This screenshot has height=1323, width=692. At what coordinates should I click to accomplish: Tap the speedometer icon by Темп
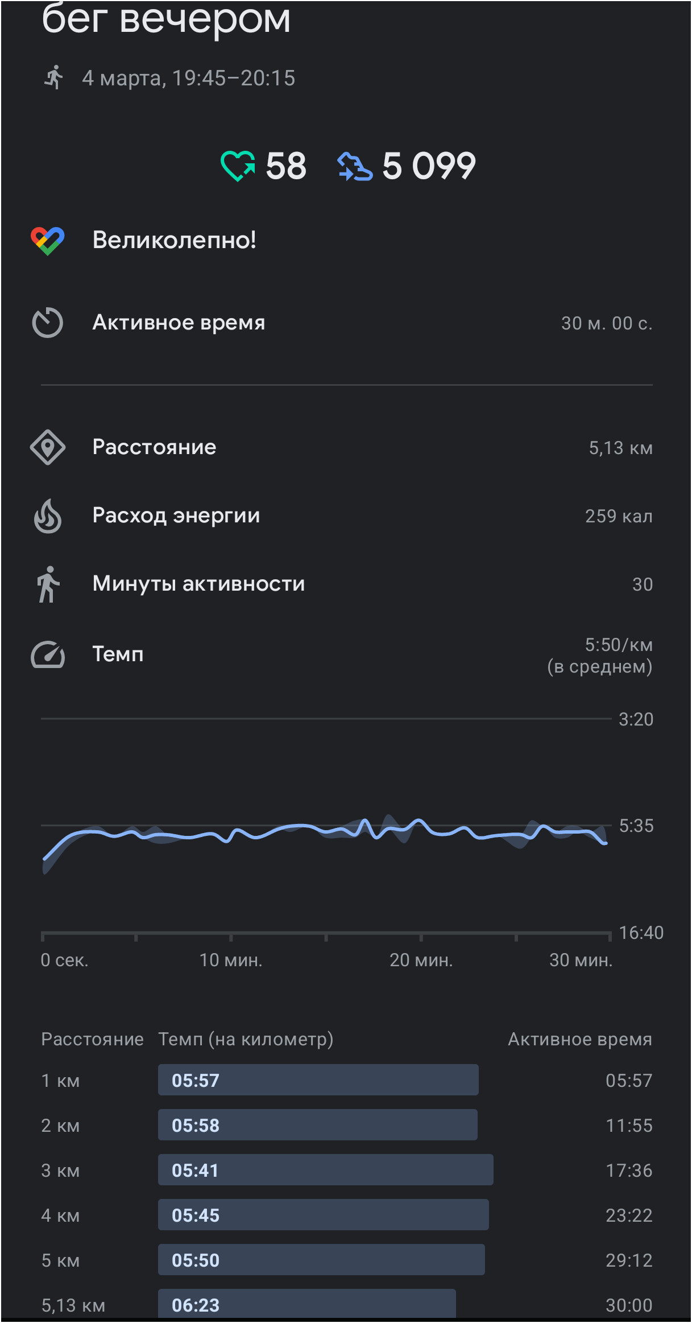48,654
